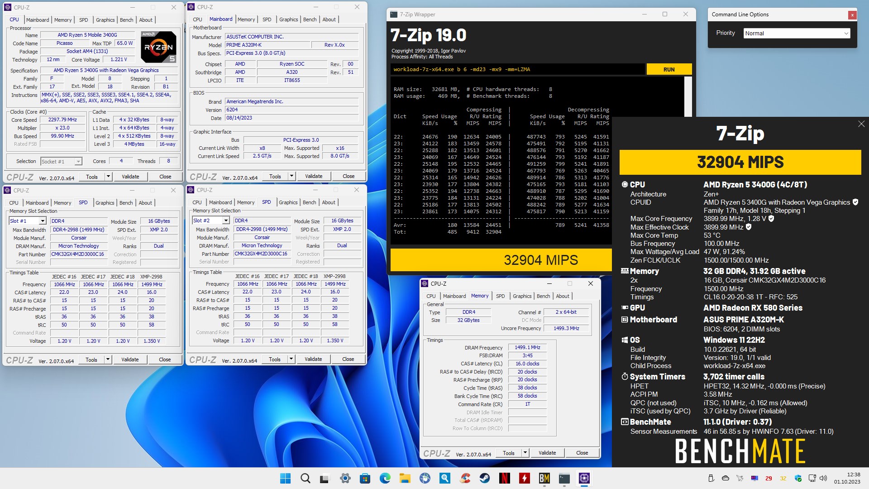Click Tools button in CPU tab window
Screen dimensions: 869x489
pyautogui.click(x=92, y=177)
